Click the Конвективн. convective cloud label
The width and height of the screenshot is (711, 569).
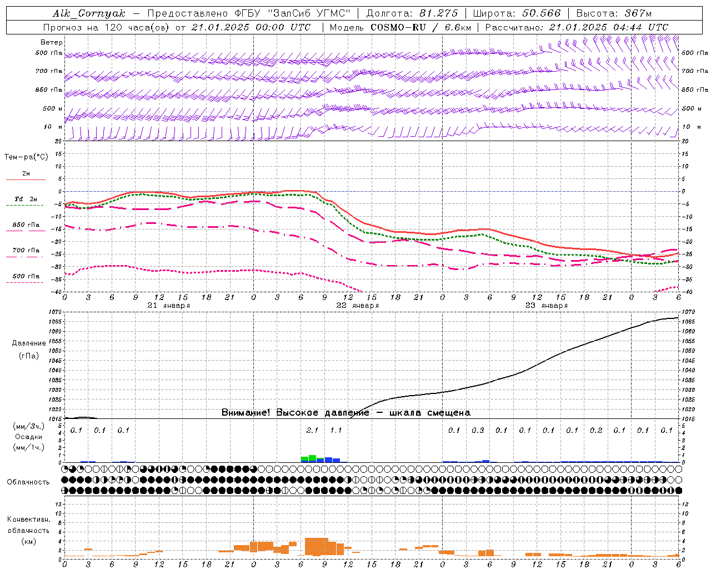pos(29,520)
